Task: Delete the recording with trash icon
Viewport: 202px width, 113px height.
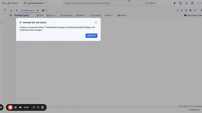Action: tap(43, 107)
